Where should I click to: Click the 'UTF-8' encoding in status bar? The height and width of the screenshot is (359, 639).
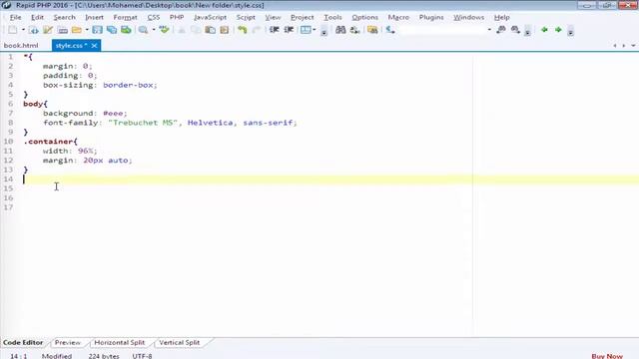(142, 356)
